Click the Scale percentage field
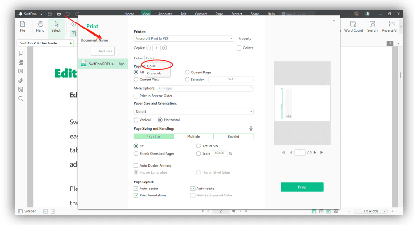Screen dimensions: 414x225 pos(219,153)
